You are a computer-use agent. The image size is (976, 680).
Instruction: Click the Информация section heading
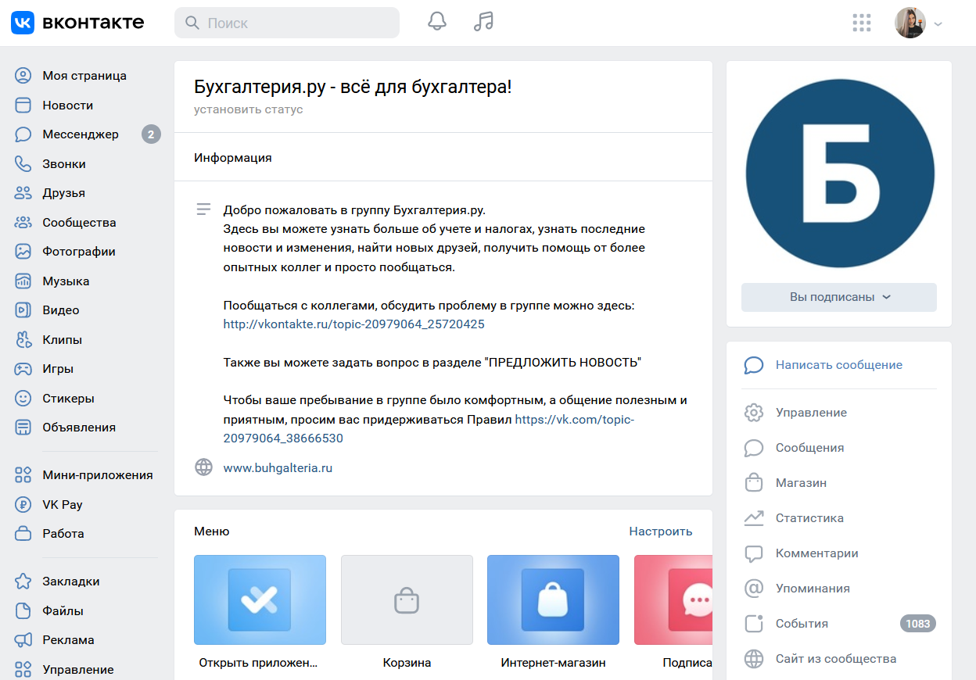[233, 158]
